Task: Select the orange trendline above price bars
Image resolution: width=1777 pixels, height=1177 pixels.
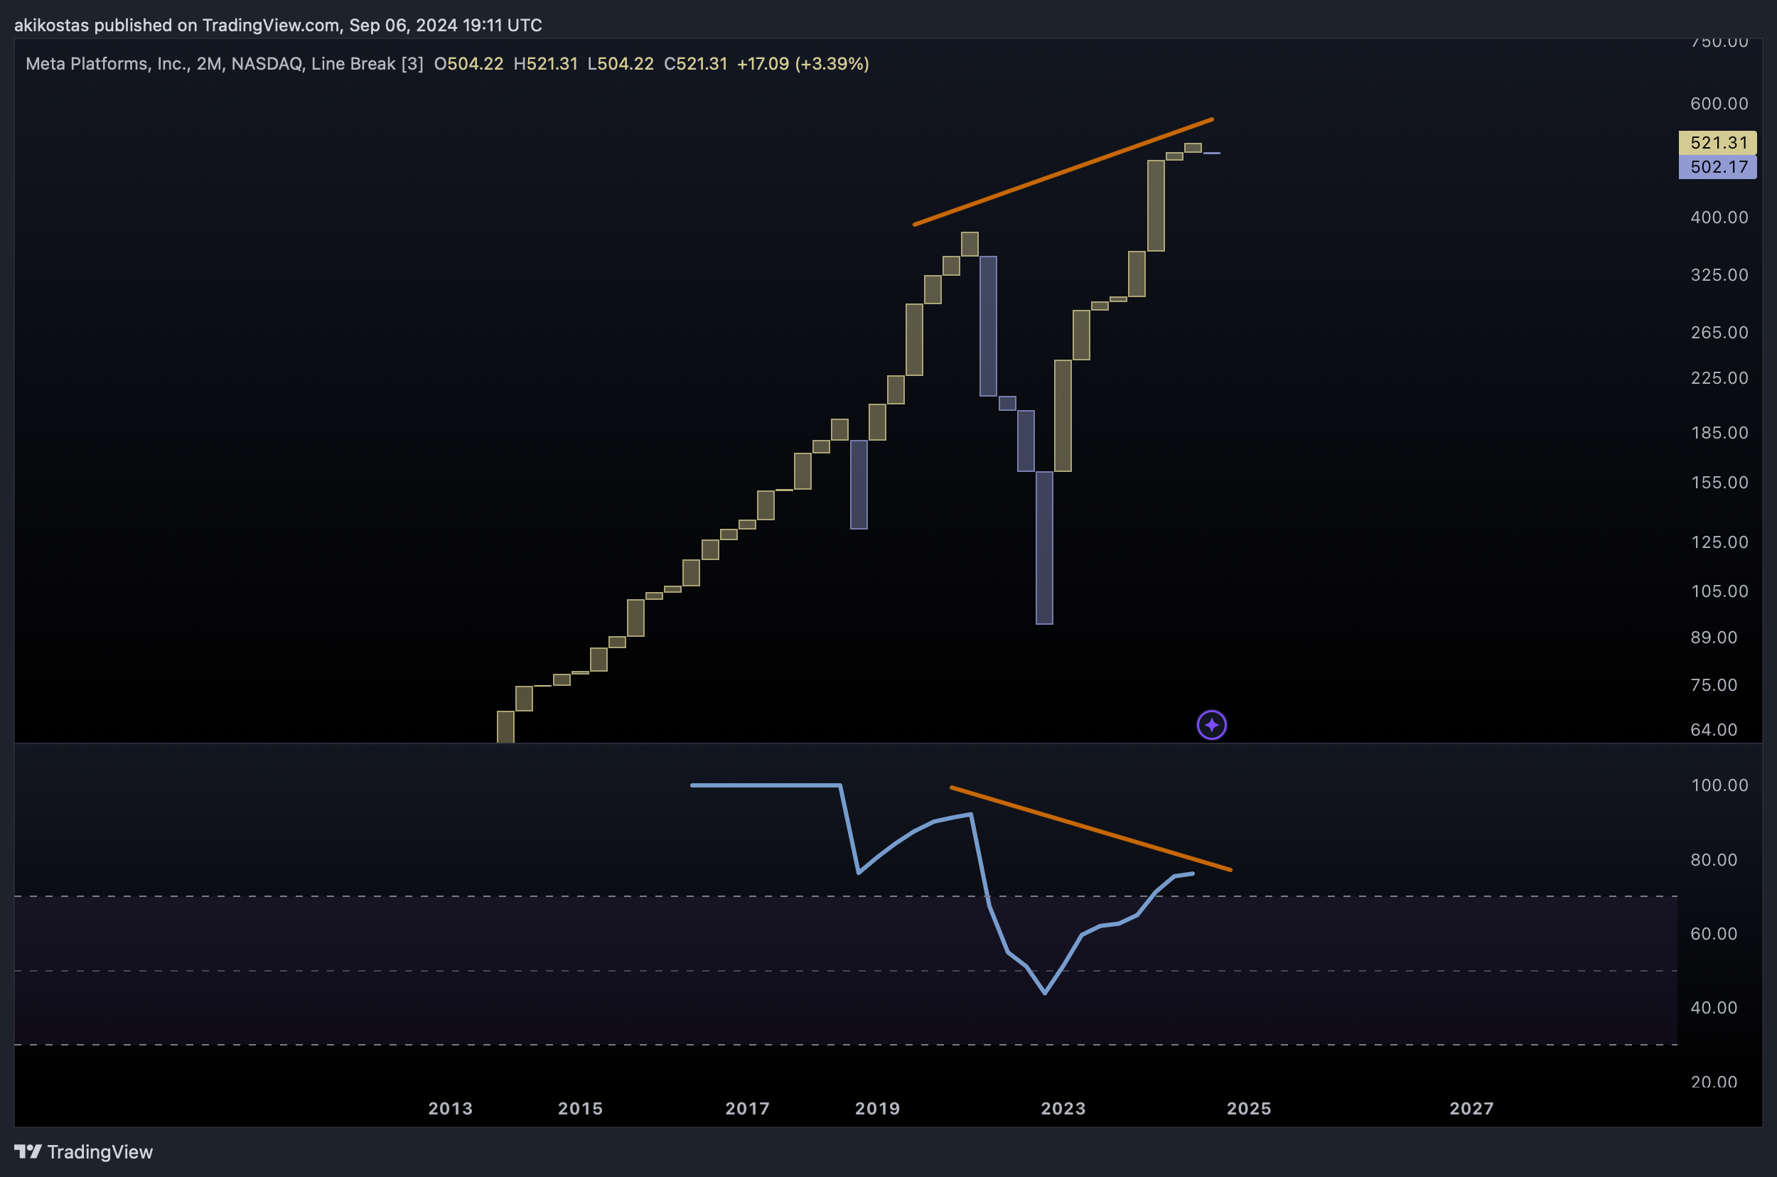Action: [1063, 172]
